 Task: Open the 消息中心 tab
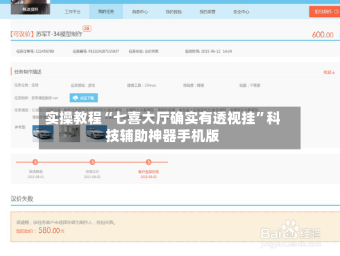(140, 12)
